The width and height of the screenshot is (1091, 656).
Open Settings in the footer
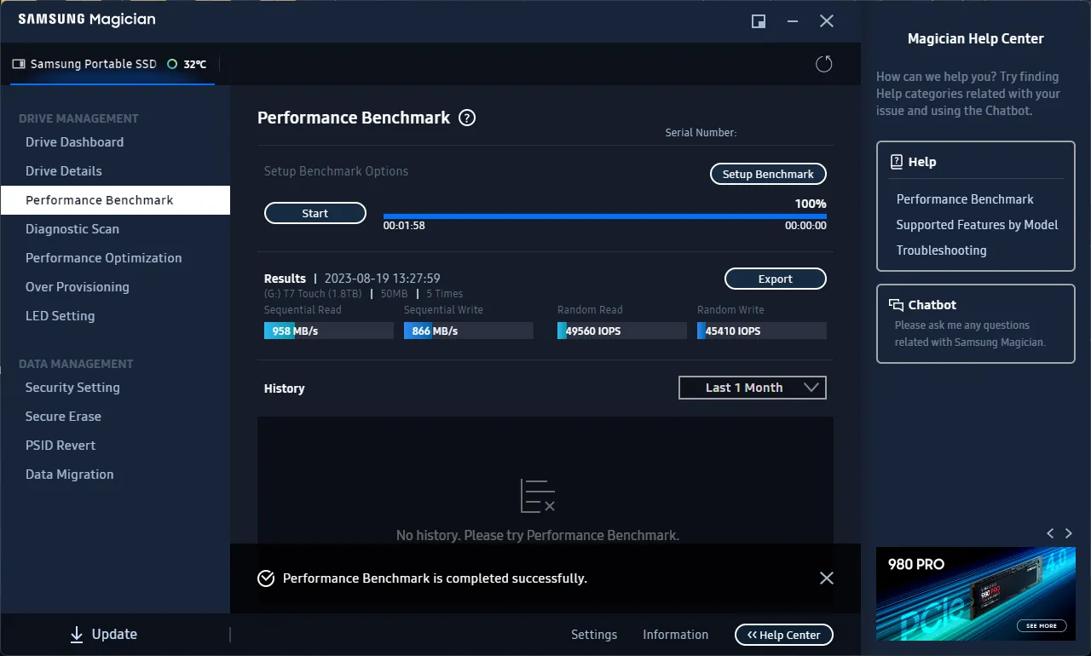coord(594,635)
